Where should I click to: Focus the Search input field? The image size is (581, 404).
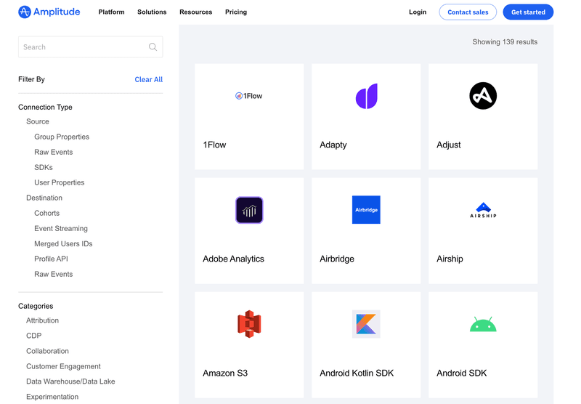[x=90, y=47]
